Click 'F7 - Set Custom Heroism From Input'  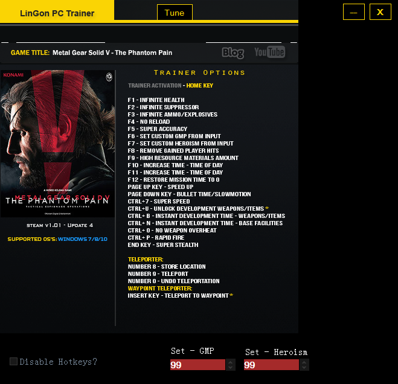coord(181,144)
